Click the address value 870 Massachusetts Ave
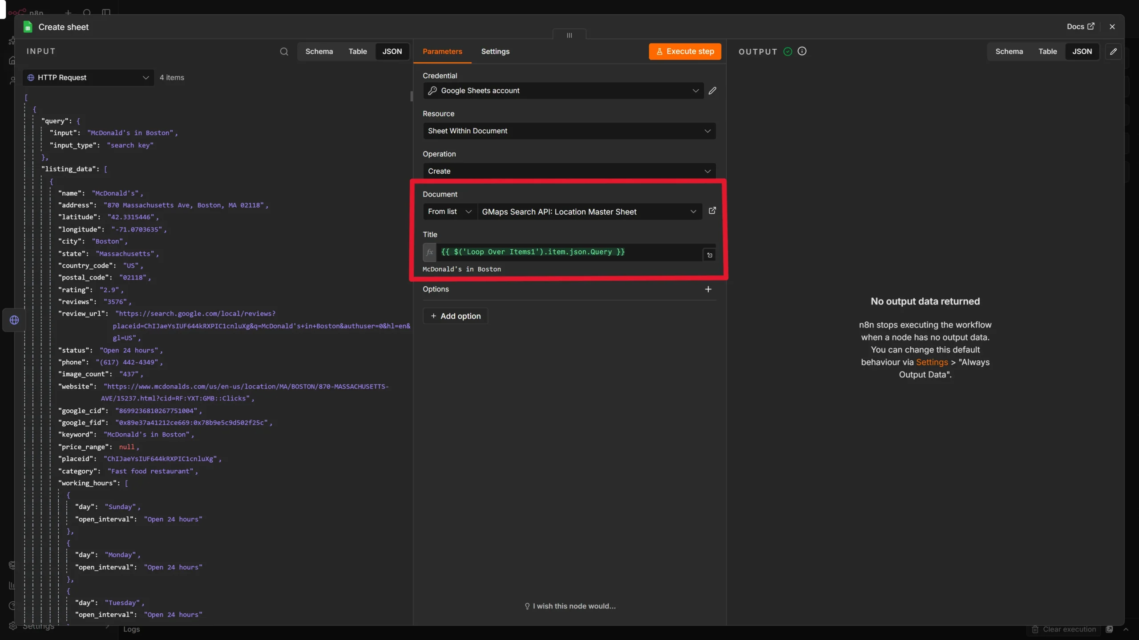 [184, 205]
